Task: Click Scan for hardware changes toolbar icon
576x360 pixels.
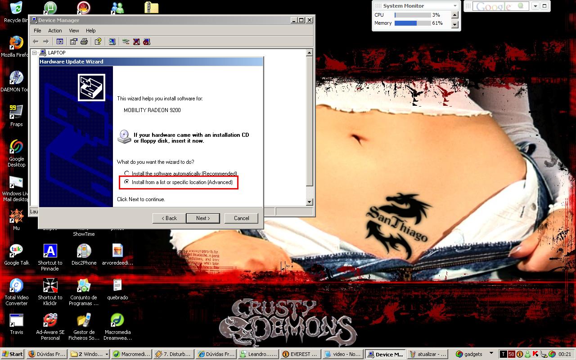Action: 112,41
